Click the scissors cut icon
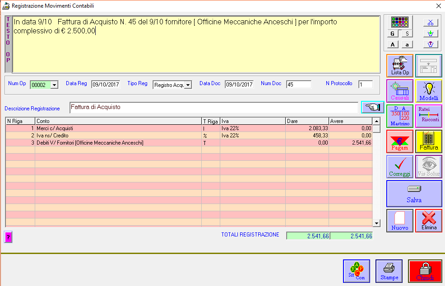Image resolution: width=445 pixels, height=286 pixels. 431,23
